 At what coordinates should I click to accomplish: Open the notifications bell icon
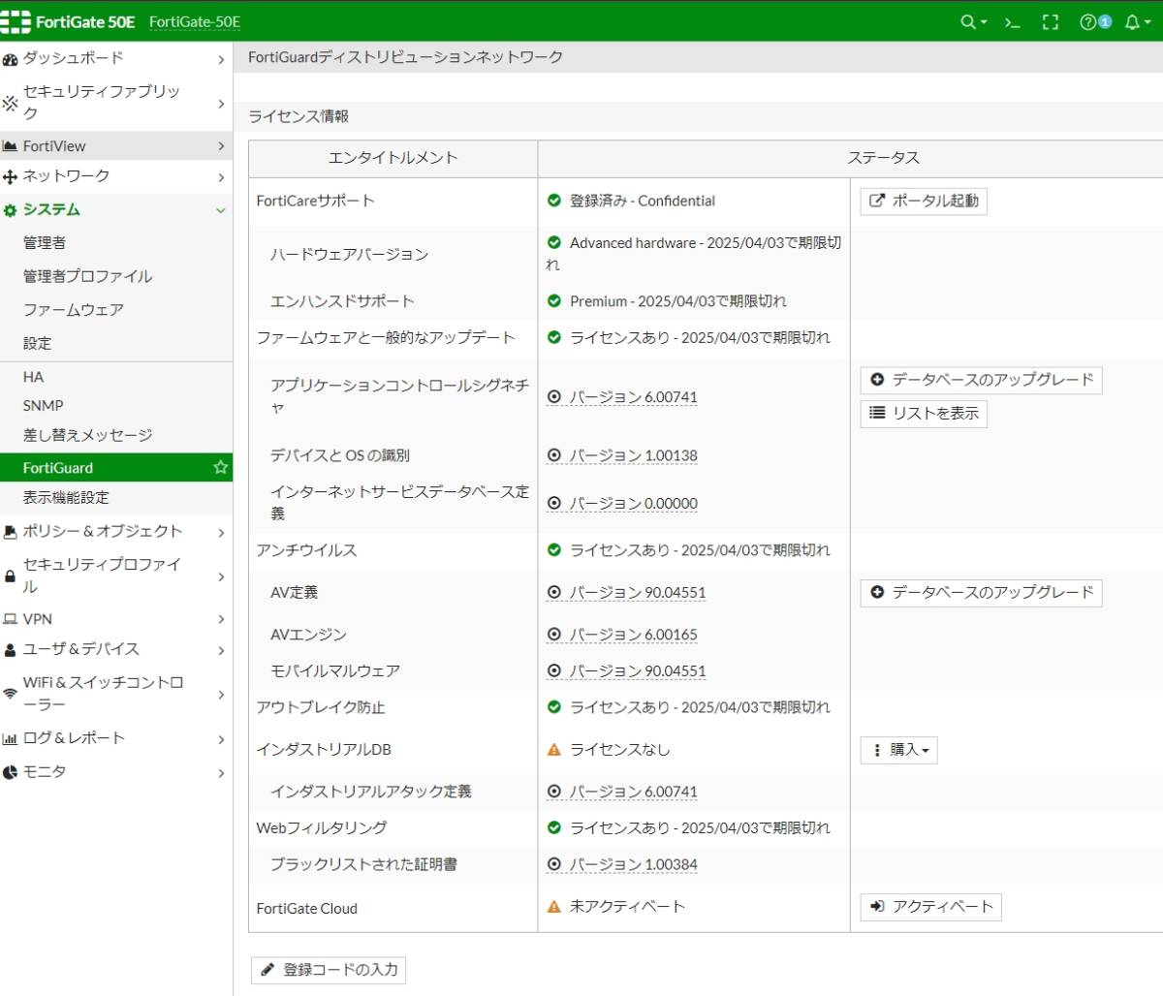click(1131, 21)
